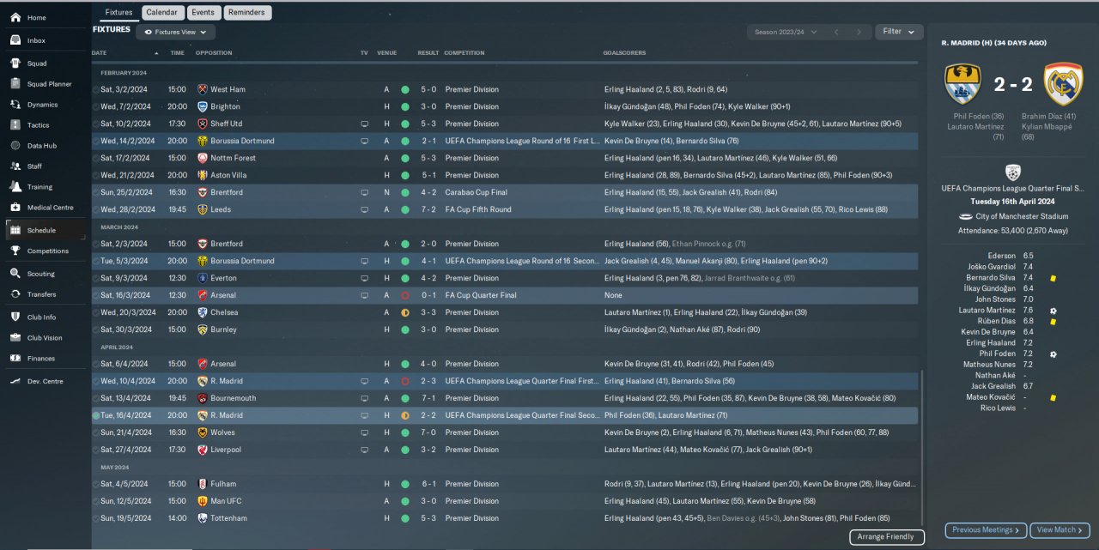Screen dimensions: 1099x550
Task: Open the Medical Centre icon
Action: click(x=15, y=207)
